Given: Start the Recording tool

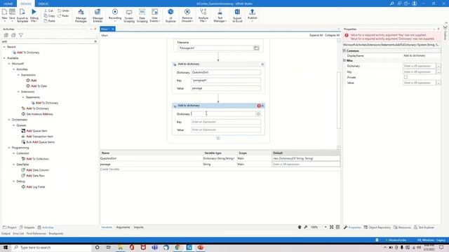Looking at the screenshot, I should 115,15.
